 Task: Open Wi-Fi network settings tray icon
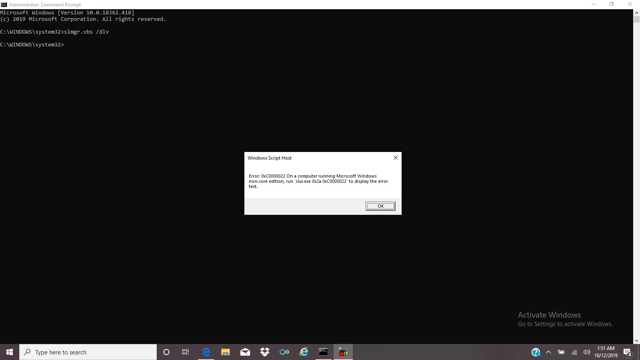[574, 352]
